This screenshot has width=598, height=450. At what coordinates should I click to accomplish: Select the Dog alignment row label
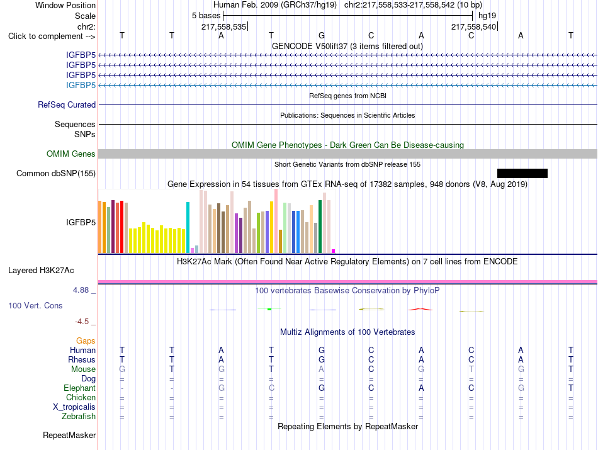tap(89, 379)
